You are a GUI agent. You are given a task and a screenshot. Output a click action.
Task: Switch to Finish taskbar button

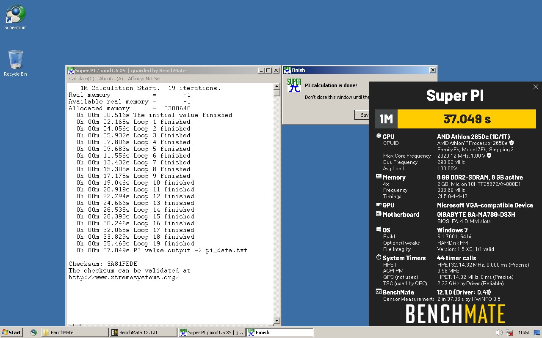(280, 333)
